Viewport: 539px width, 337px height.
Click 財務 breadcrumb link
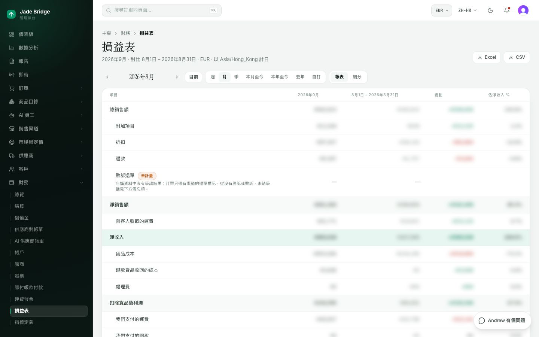pos(125,33)
